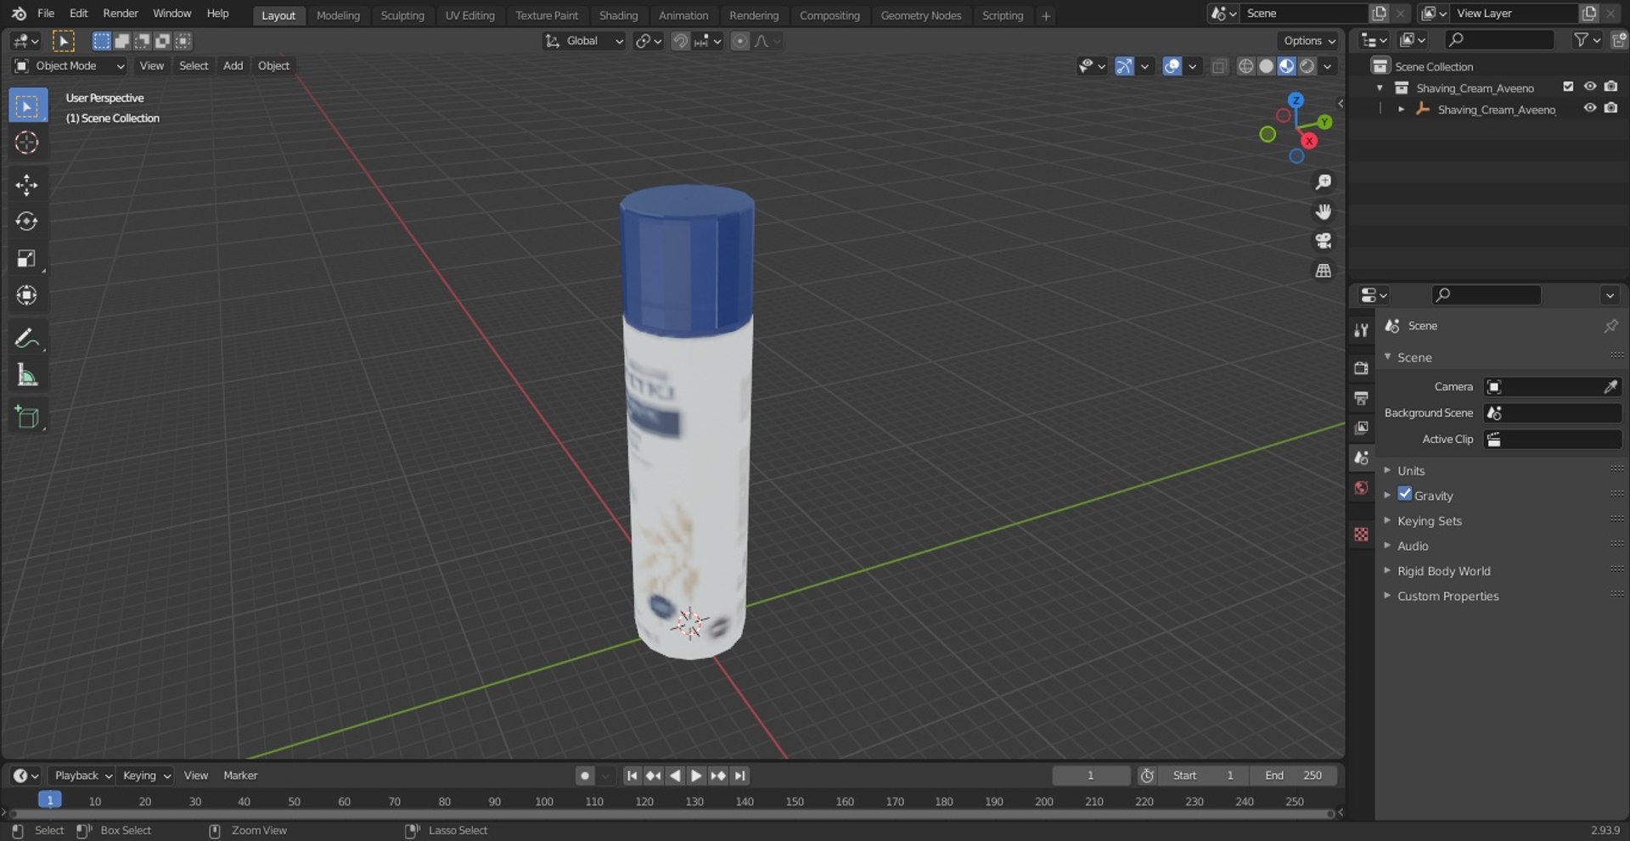
Task: Add a new workspace tab
Action: [x=1046, y=15]
